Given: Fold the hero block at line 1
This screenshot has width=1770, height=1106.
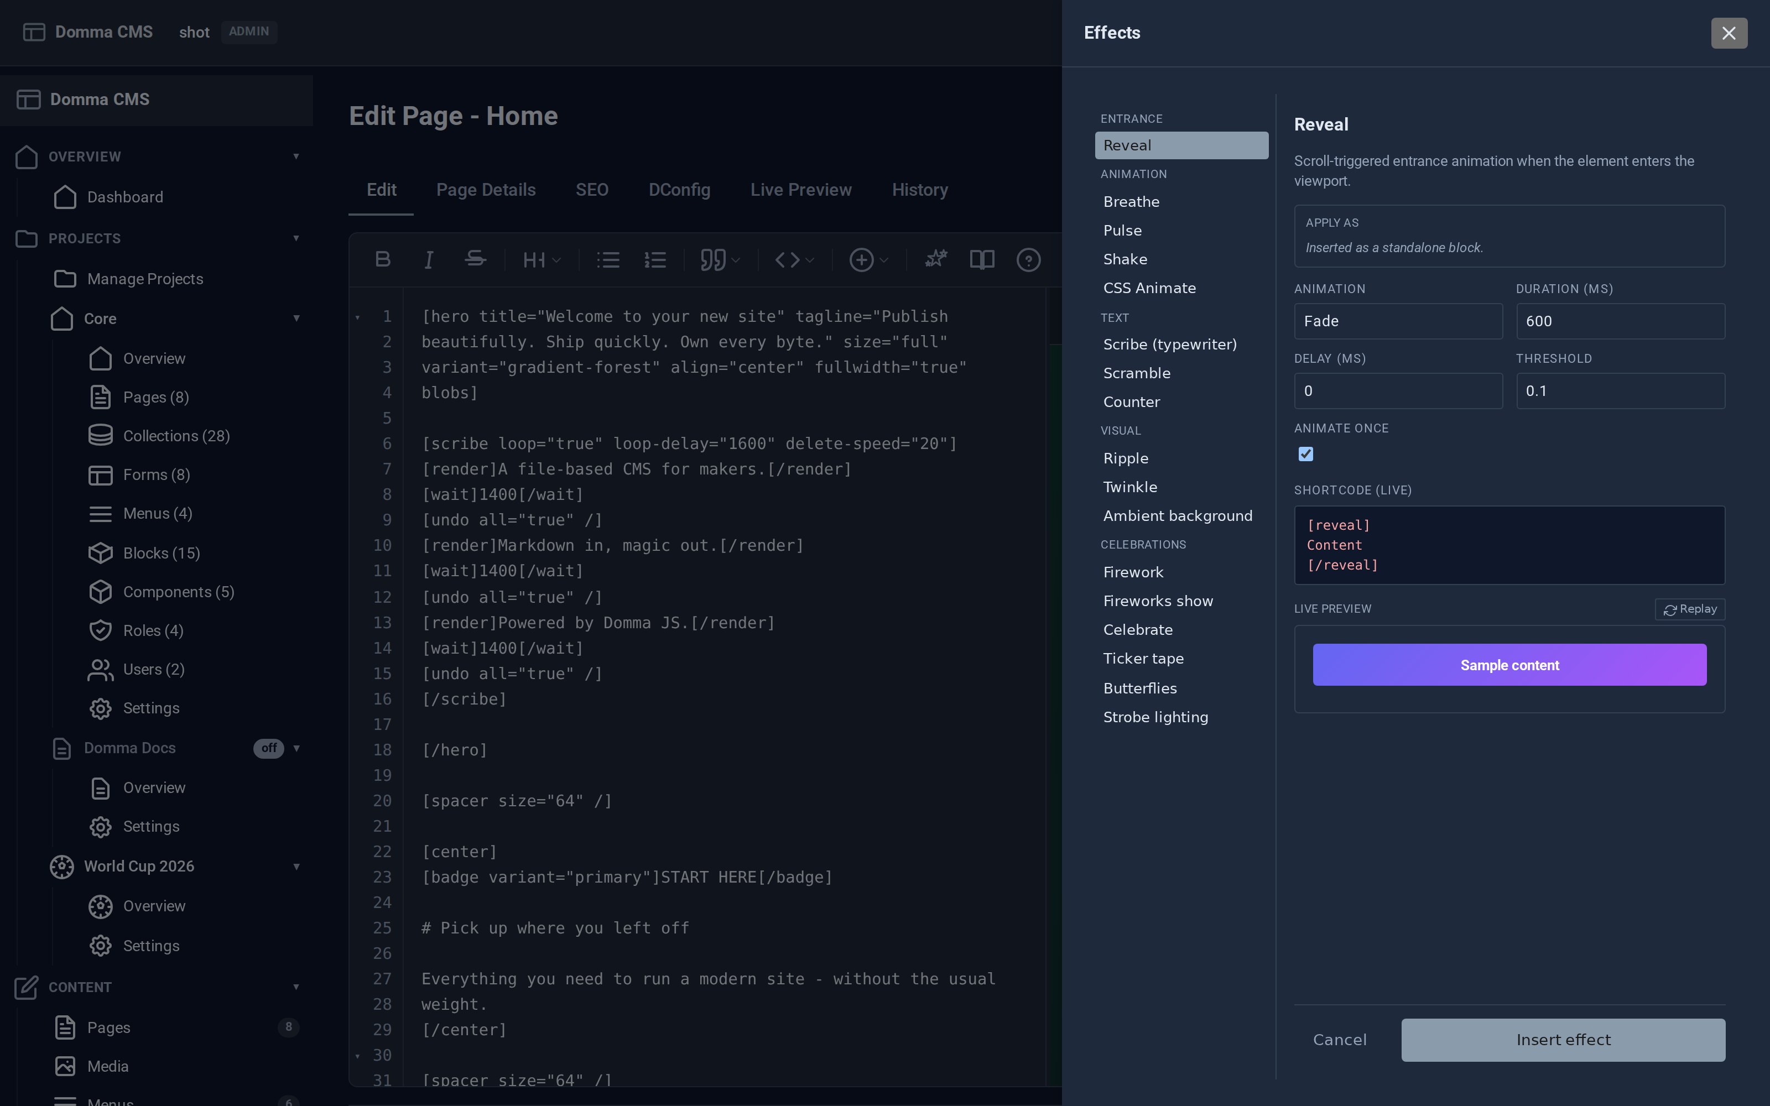Looking at the screenshot, I should click(358, 317).
